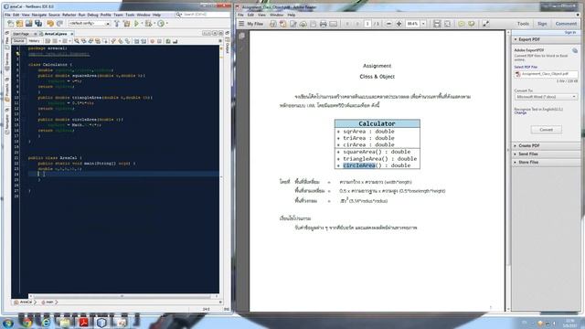Click Change recognition language link
This screenshot has height=329, width=585.
[520, 112]
